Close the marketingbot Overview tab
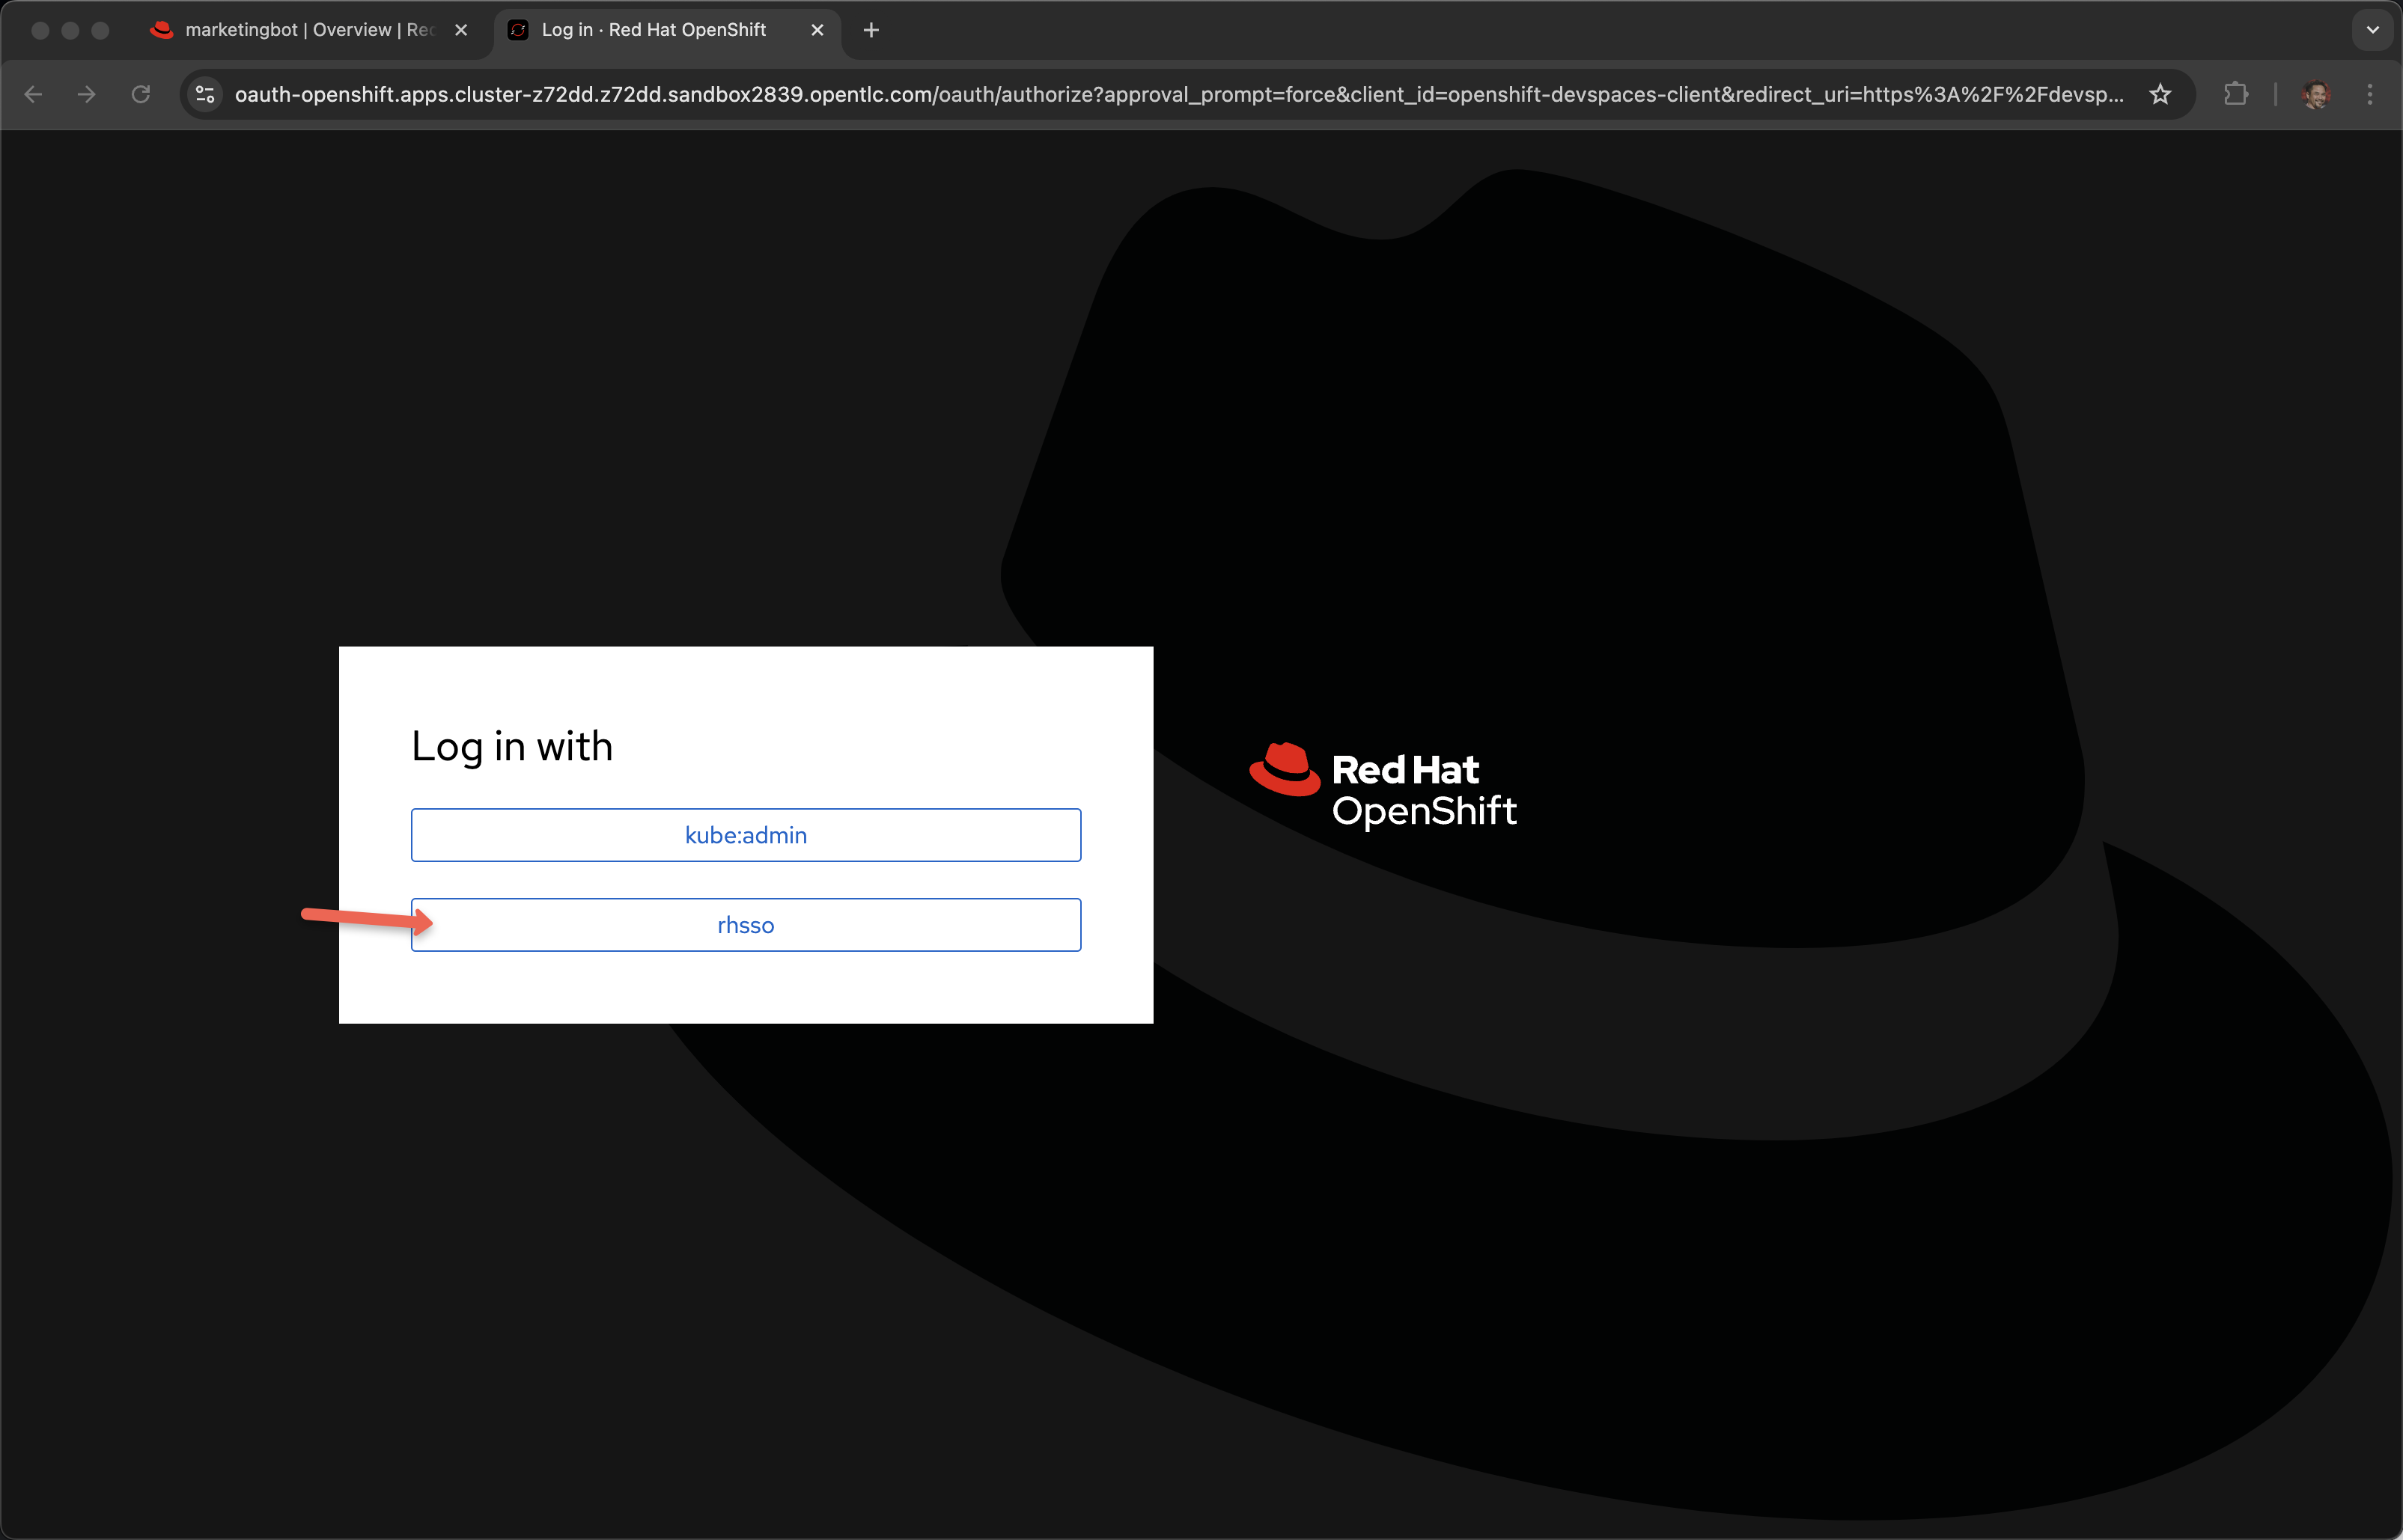This screenshot has width=2403, height=1540. tap(461, 30)
